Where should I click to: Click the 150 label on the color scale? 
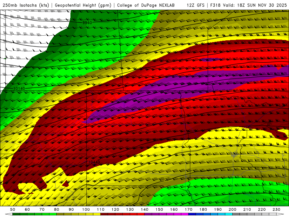tap(159, 210)
